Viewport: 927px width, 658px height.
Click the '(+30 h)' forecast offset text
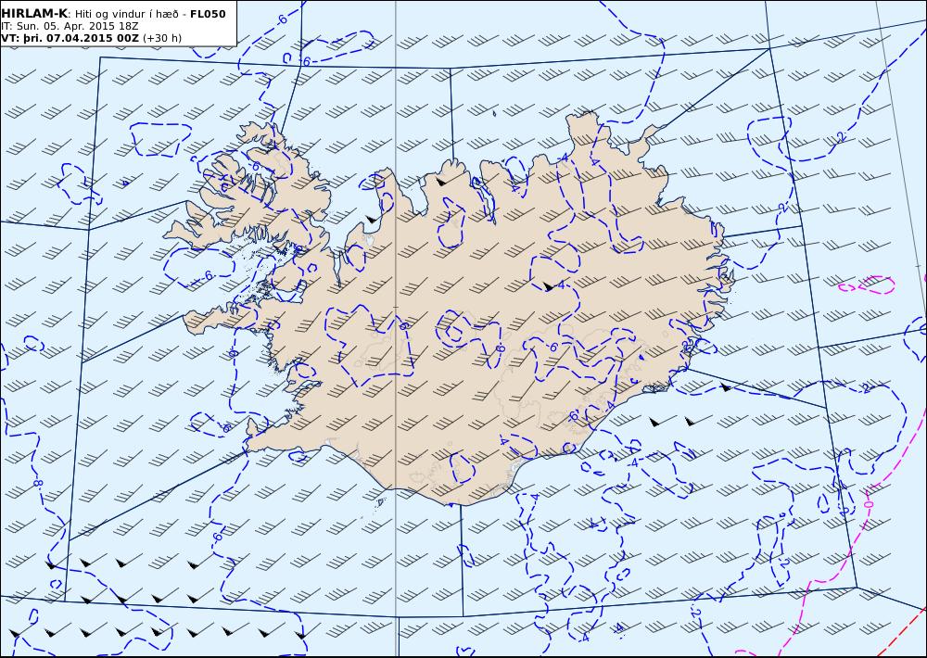pos(162,38)
